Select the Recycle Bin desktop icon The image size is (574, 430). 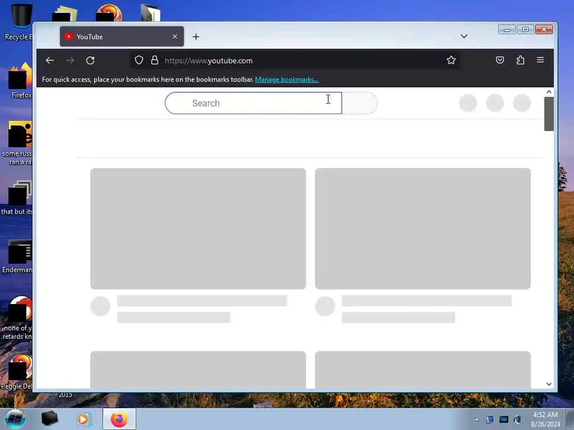pyautogui.click(x=18, y=22)
